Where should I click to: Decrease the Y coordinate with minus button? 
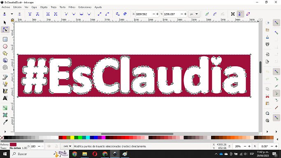coord(182,14)
